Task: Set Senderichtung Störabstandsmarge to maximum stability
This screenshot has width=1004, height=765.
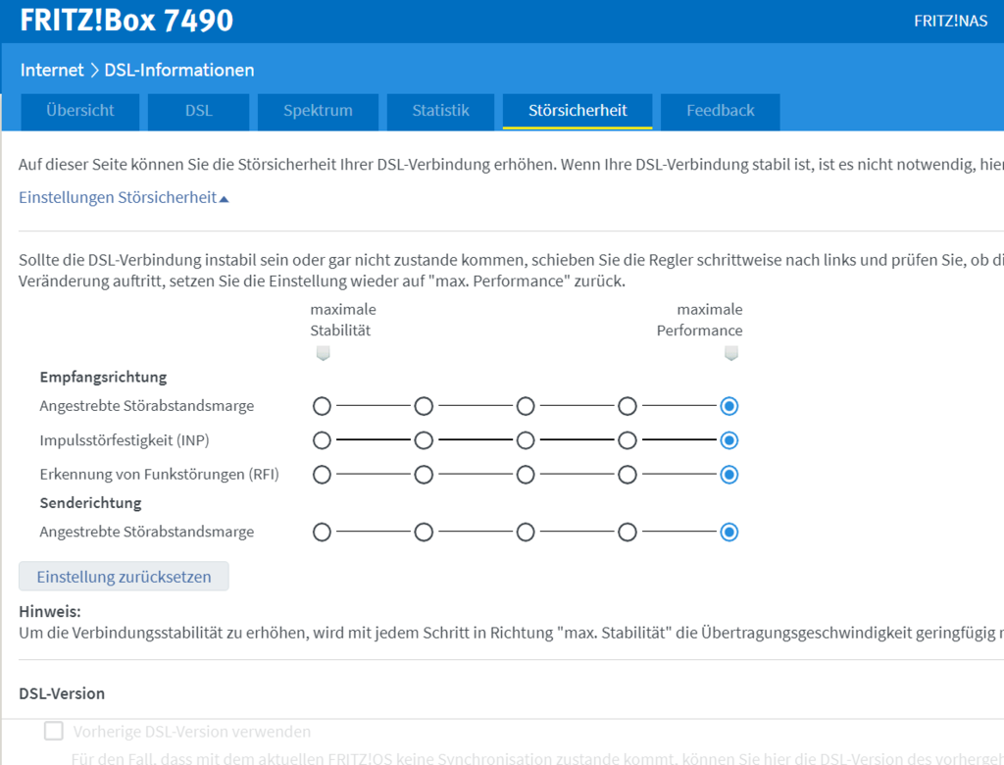Action: (x=322, y=532)
